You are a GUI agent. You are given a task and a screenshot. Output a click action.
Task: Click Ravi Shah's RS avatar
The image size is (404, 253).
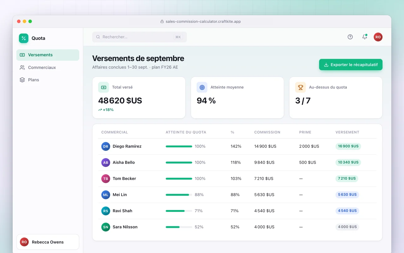point(106,211)
